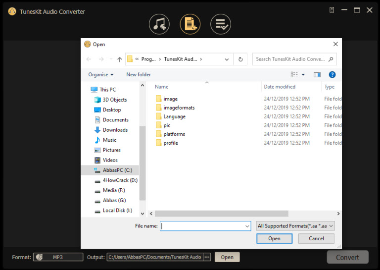The image size is (380, 270).
Task: Sort by Type column header
Action: pos(330,87)
